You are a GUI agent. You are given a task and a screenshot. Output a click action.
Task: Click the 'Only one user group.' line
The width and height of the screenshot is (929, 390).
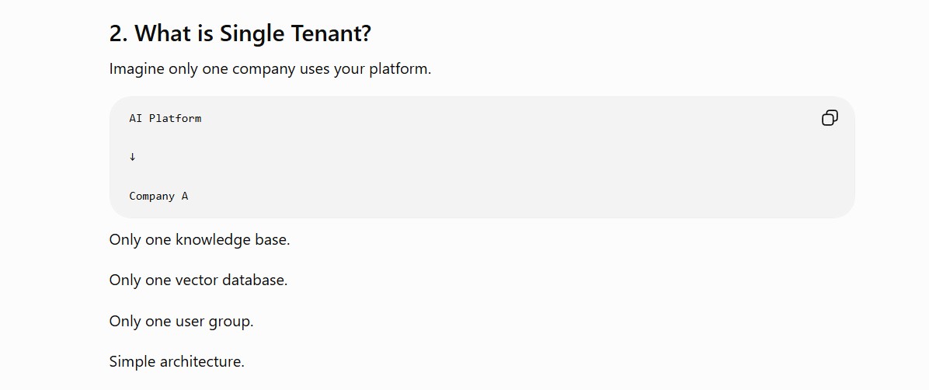pos(181,322)
